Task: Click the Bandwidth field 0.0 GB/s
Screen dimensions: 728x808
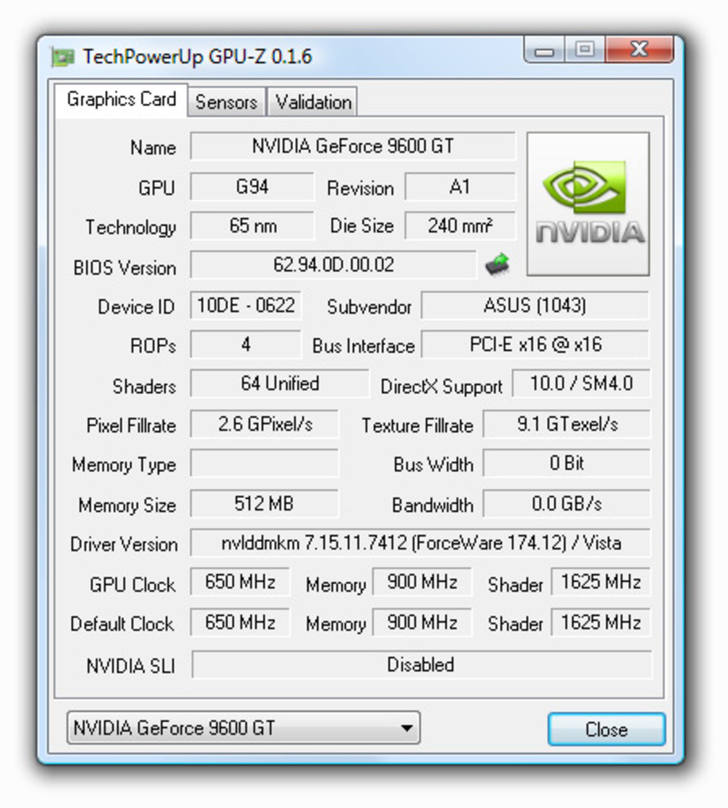Action: point(567,503)
